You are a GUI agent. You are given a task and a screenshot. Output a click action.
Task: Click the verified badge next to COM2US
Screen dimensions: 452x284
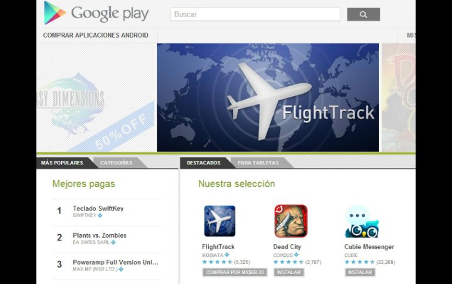(x=296, y=255)
